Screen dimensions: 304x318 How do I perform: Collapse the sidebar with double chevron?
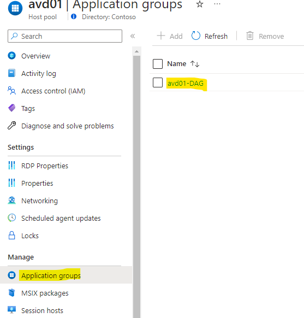(133, 36)
